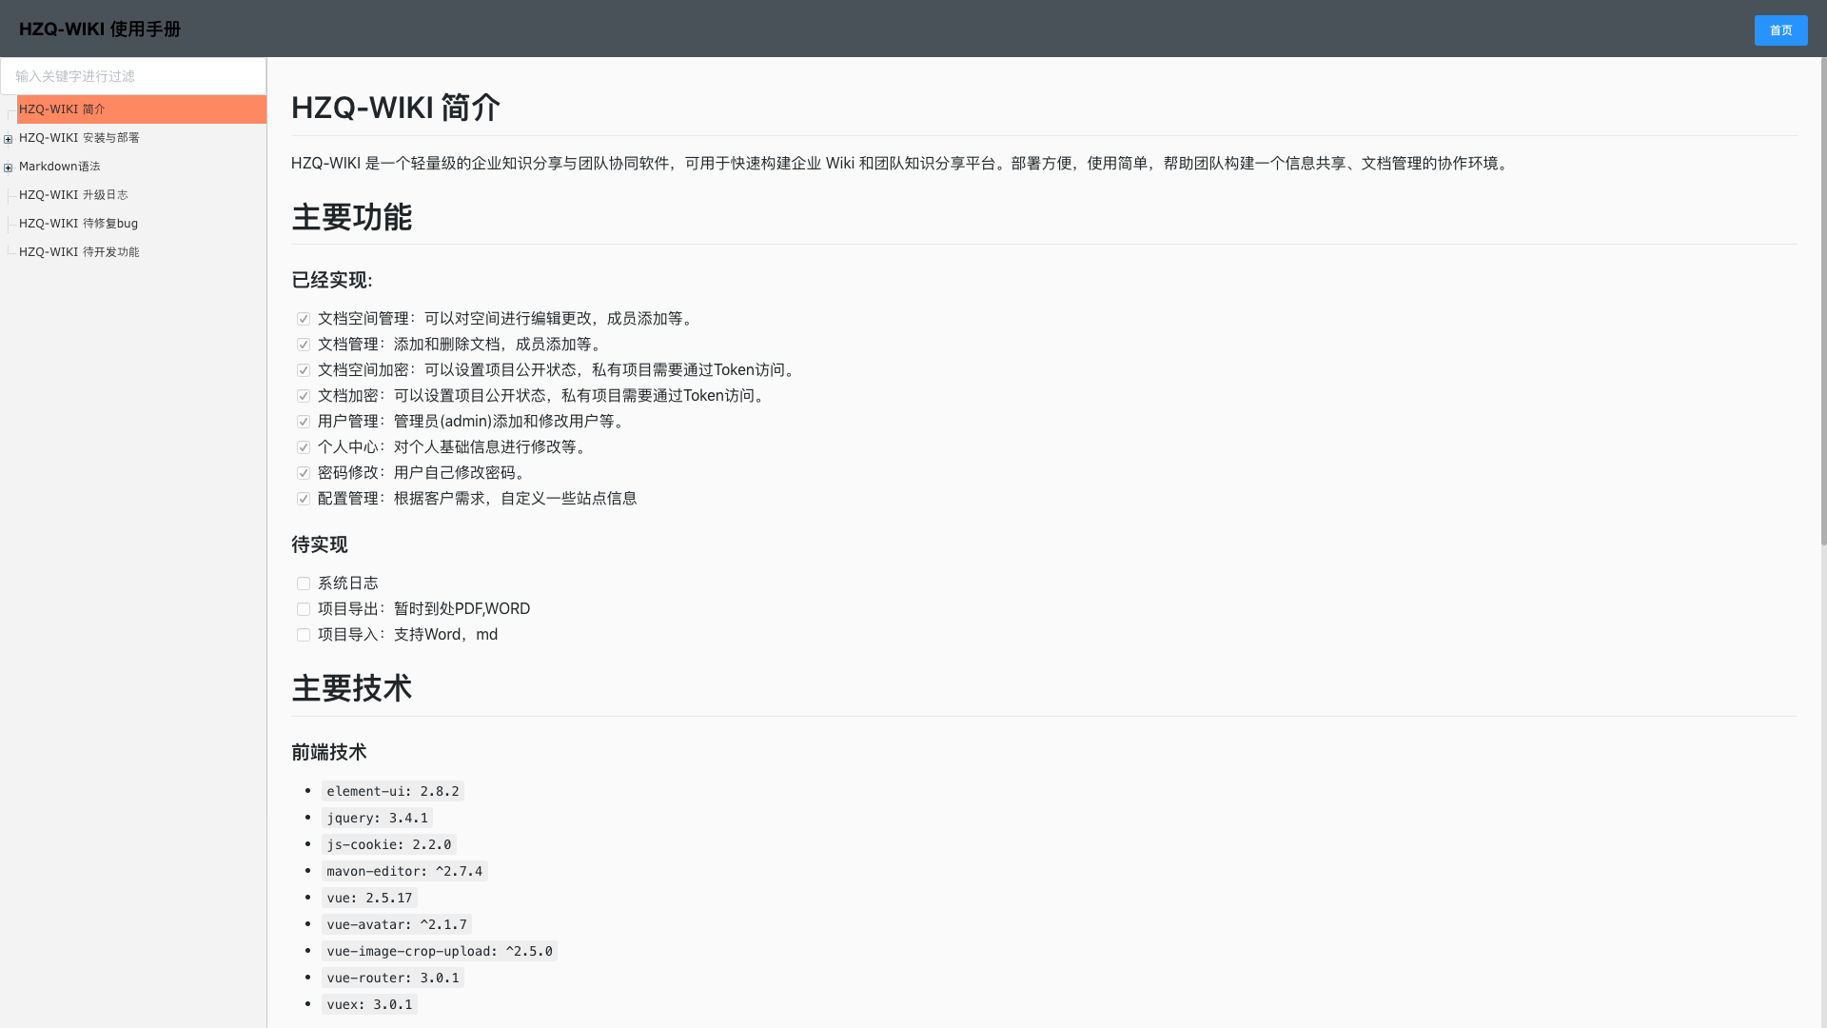1827x1028 pixels.
Task: Click the 待实现 subheading
Action: point(320,544)
